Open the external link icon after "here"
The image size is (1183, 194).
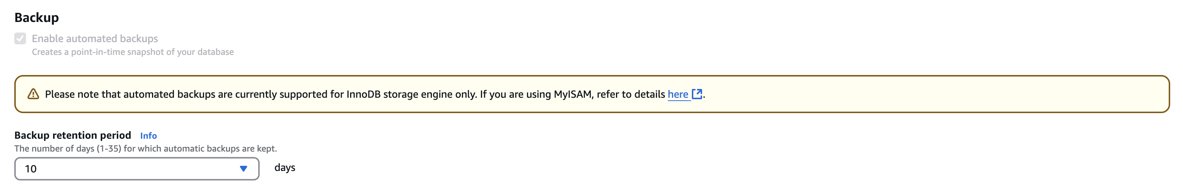(x=697, y=94)
